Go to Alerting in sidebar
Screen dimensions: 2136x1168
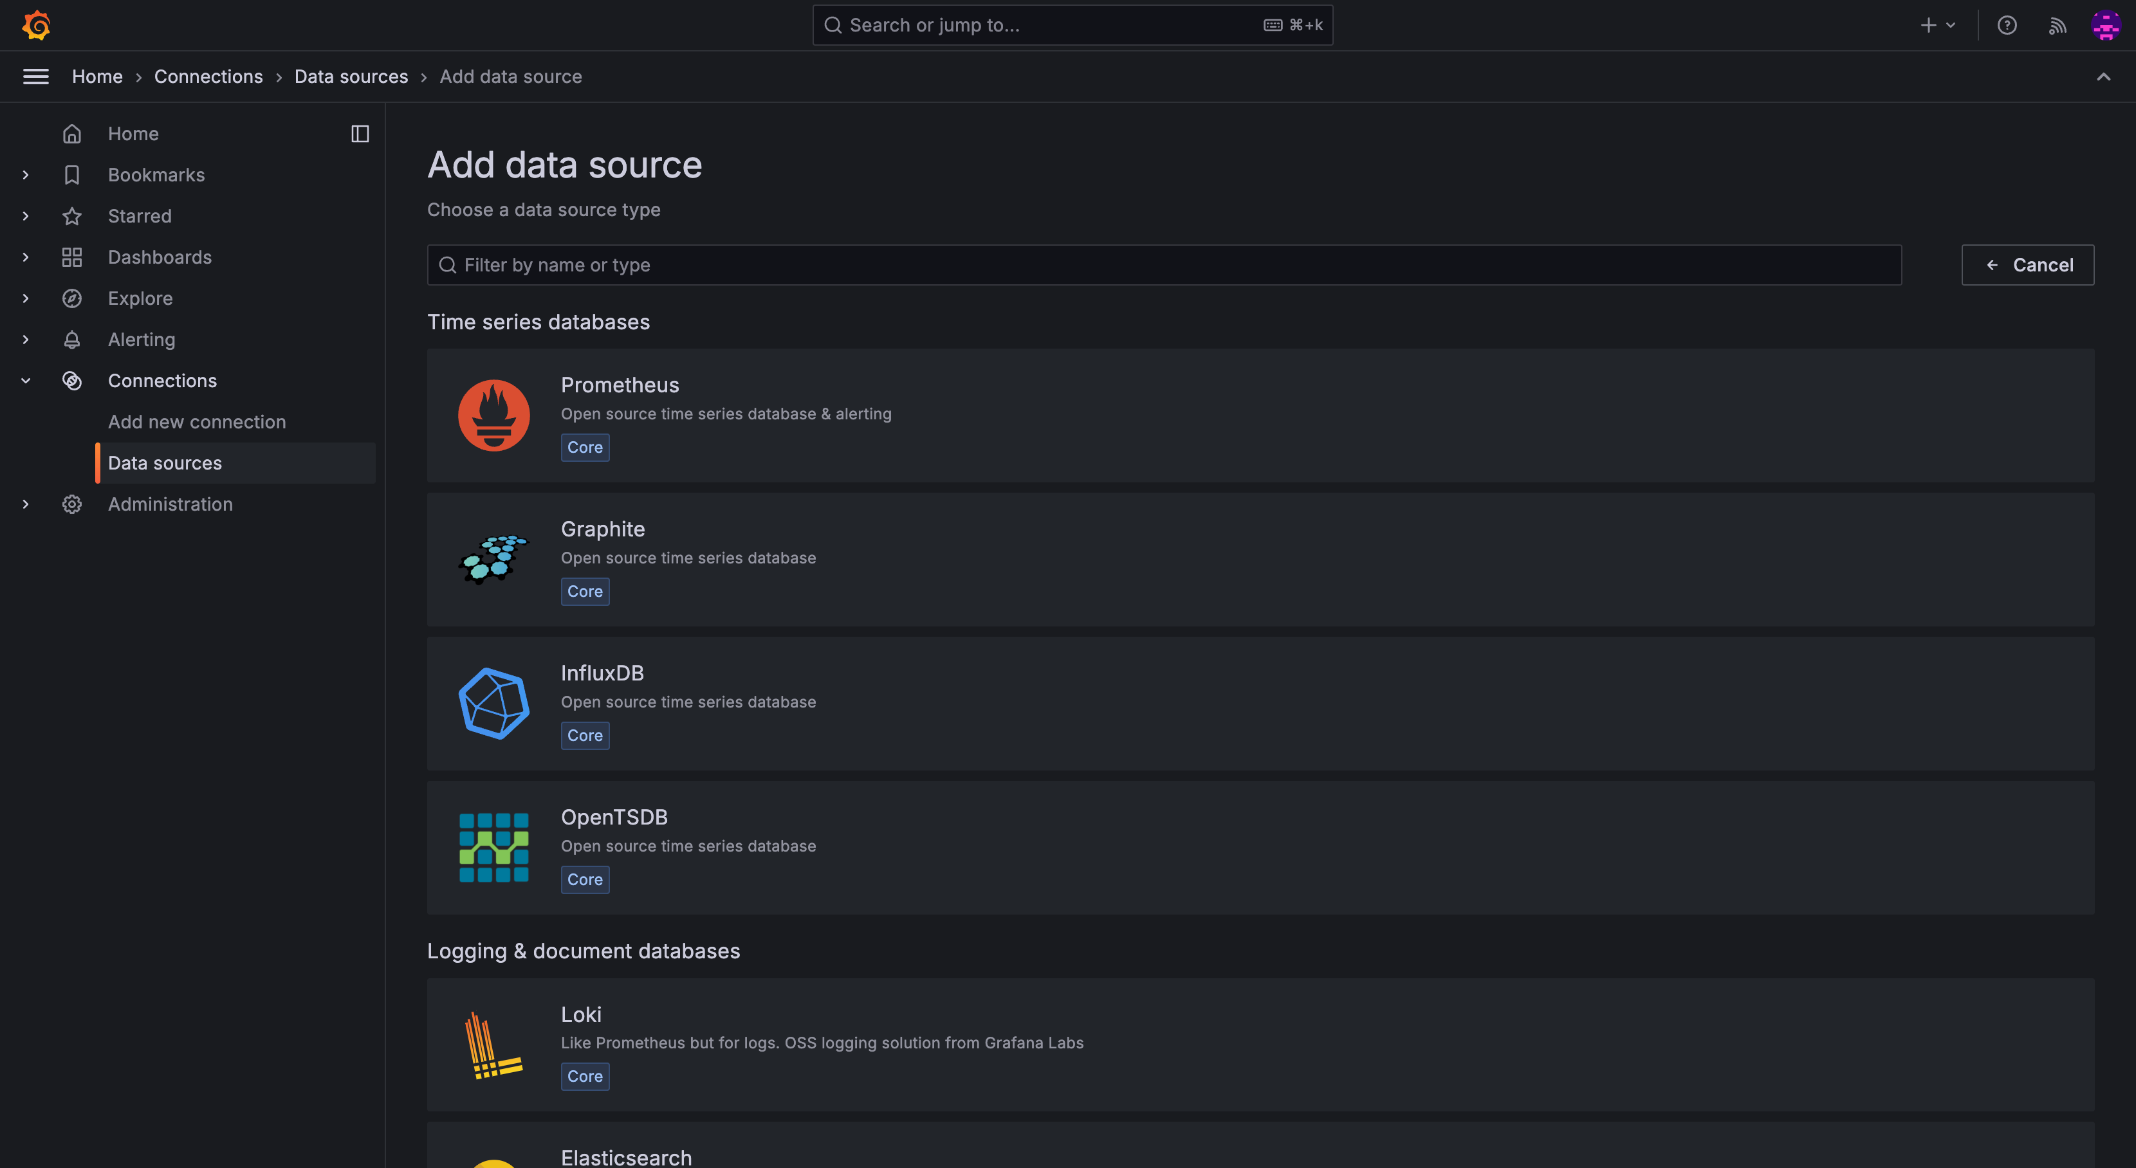141,339
